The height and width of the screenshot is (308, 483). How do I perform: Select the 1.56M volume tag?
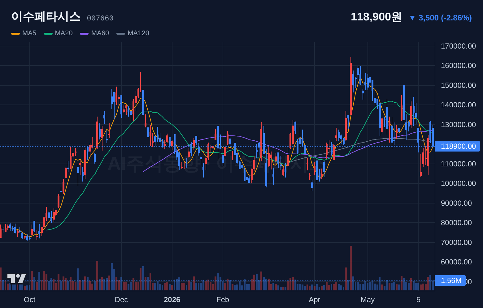tap(450, 280)
